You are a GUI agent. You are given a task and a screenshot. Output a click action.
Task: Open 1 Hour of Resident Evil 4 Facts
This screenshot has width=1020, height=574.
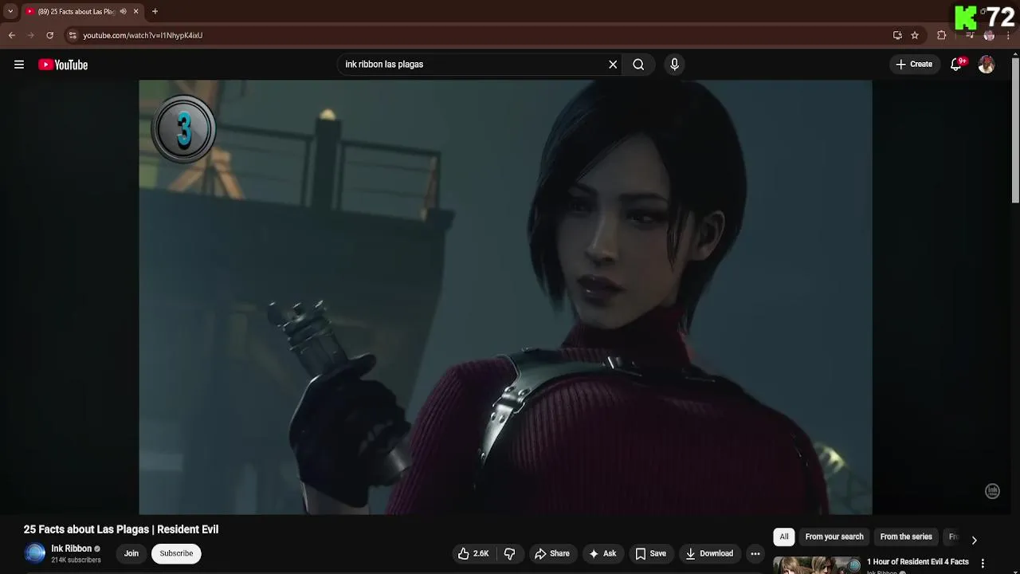(x=918, y=562)
